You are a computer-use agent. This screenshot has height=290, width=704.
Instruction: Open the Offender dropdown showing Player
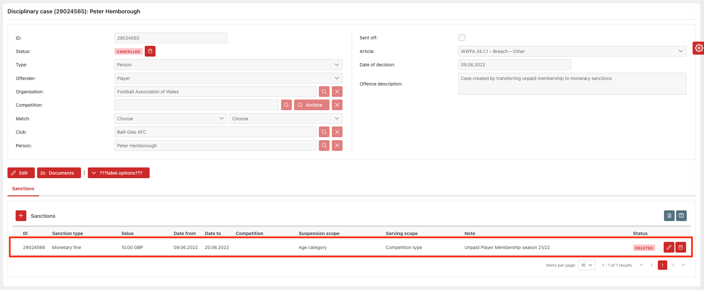228,78
